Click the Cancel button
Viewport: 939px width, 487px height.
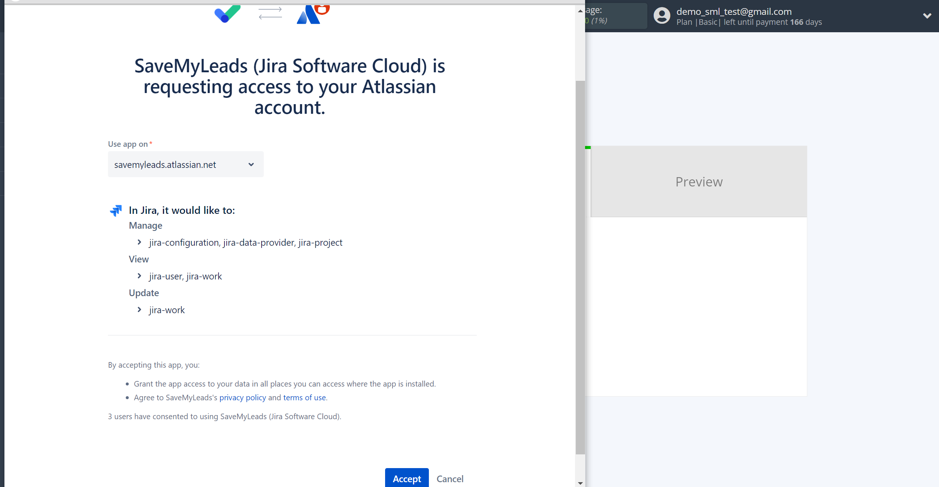450,478
